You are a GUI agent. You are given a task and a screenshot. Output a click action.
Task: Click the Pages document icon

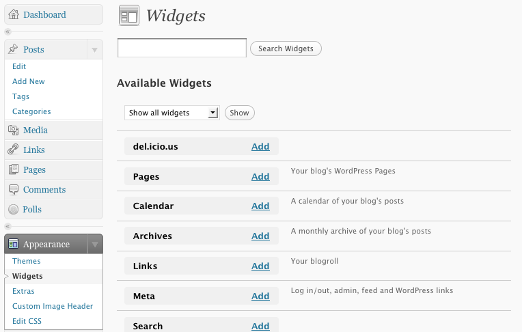[x=13, y=169]
